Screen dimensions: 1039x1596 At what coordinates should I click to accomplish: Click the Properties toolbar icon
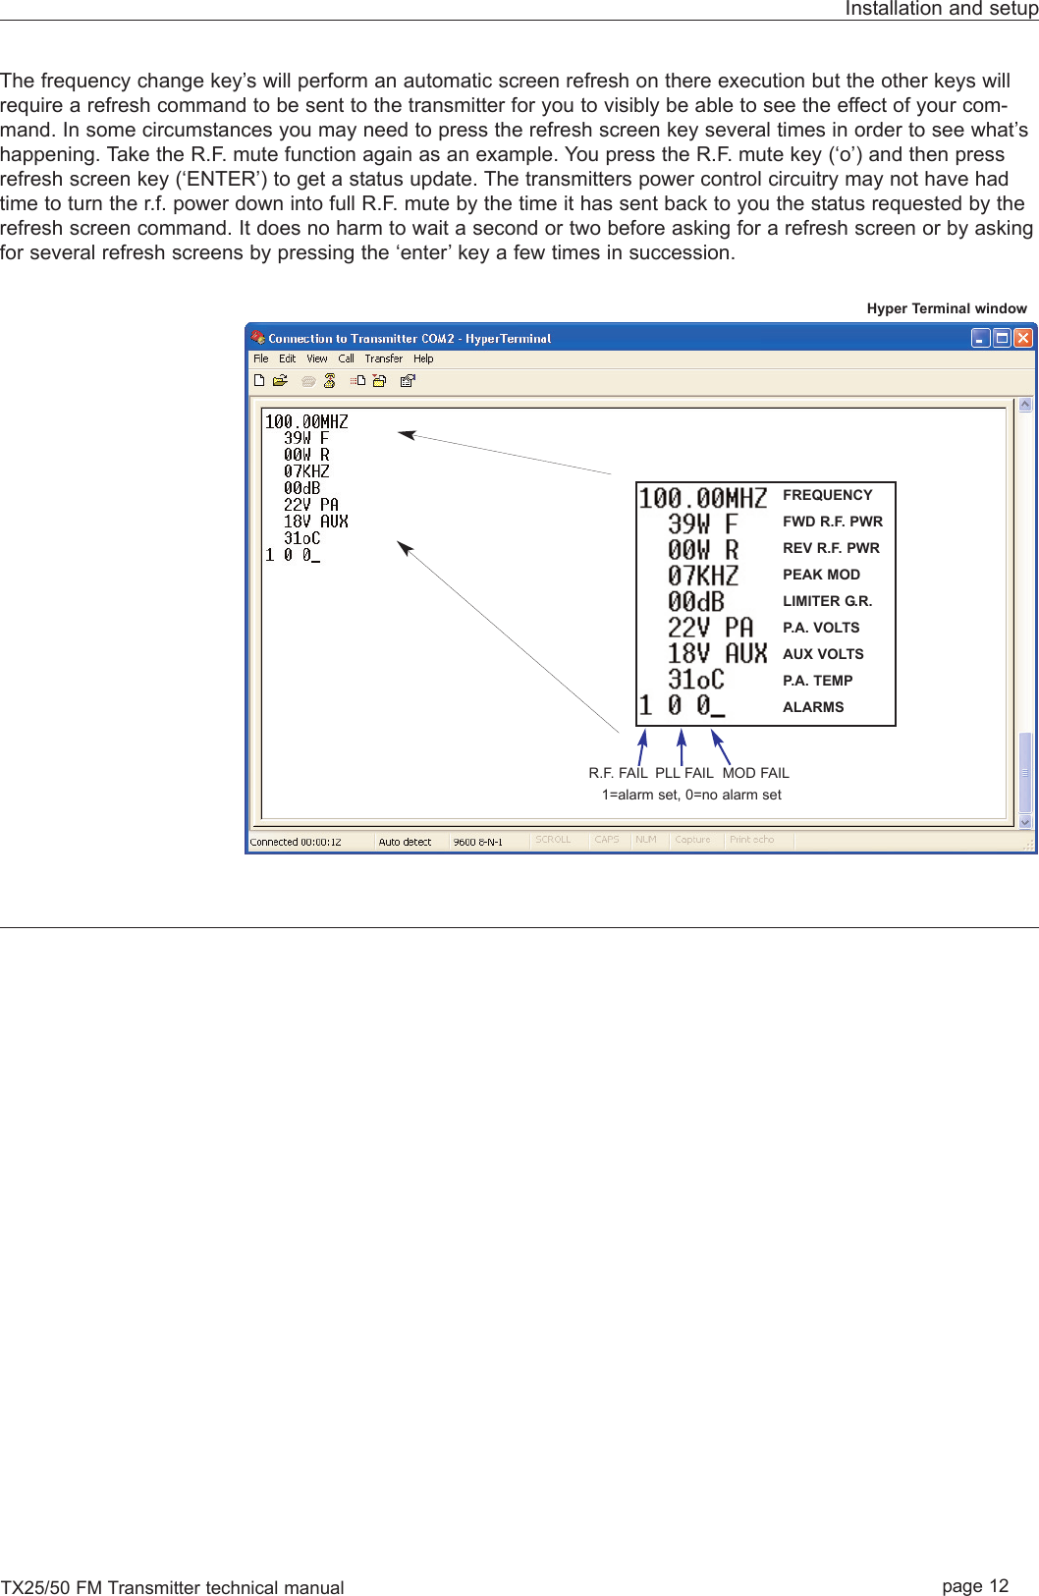coord(408,380)
